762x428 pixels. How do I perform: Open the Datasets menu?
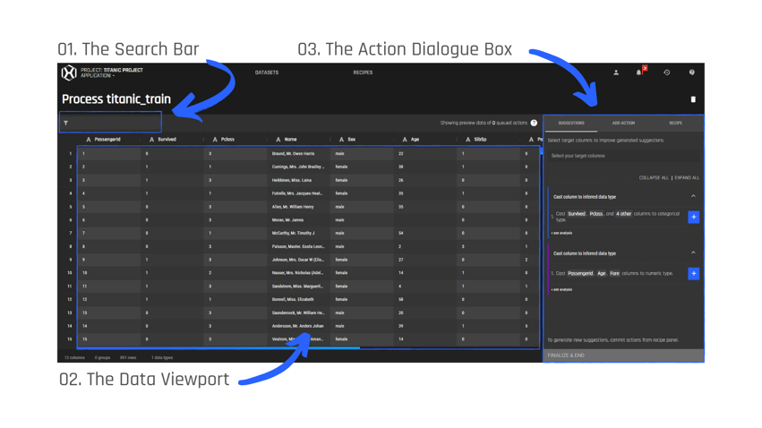point(267,73)
